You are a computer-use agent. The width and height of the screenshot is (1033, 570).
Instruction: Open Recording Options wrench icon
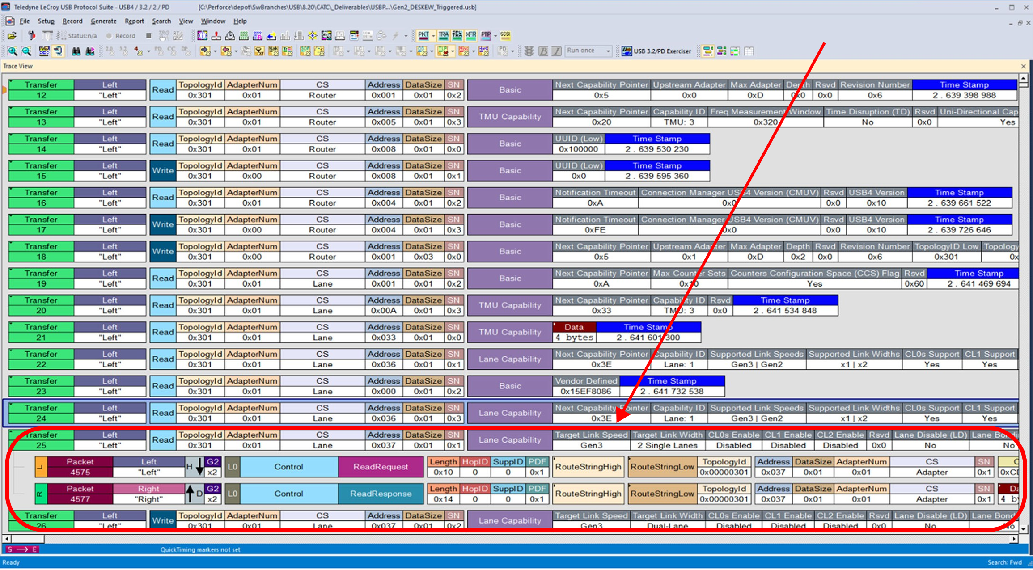point(31,36)
